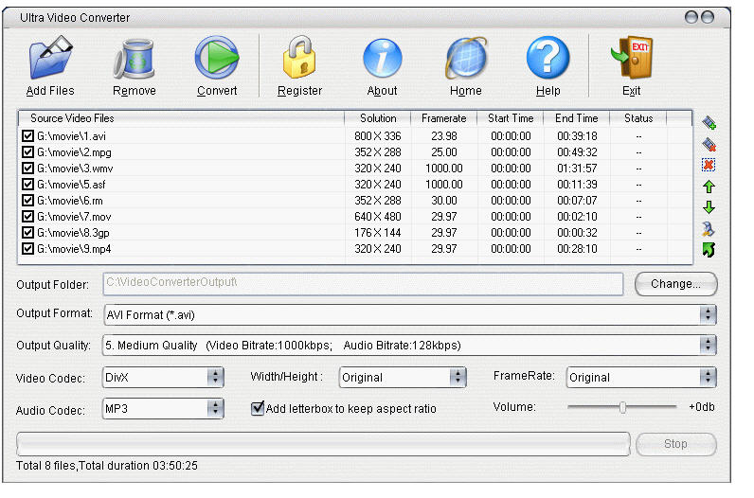
Task: Open the About info icon
Action: coord(383,58)
